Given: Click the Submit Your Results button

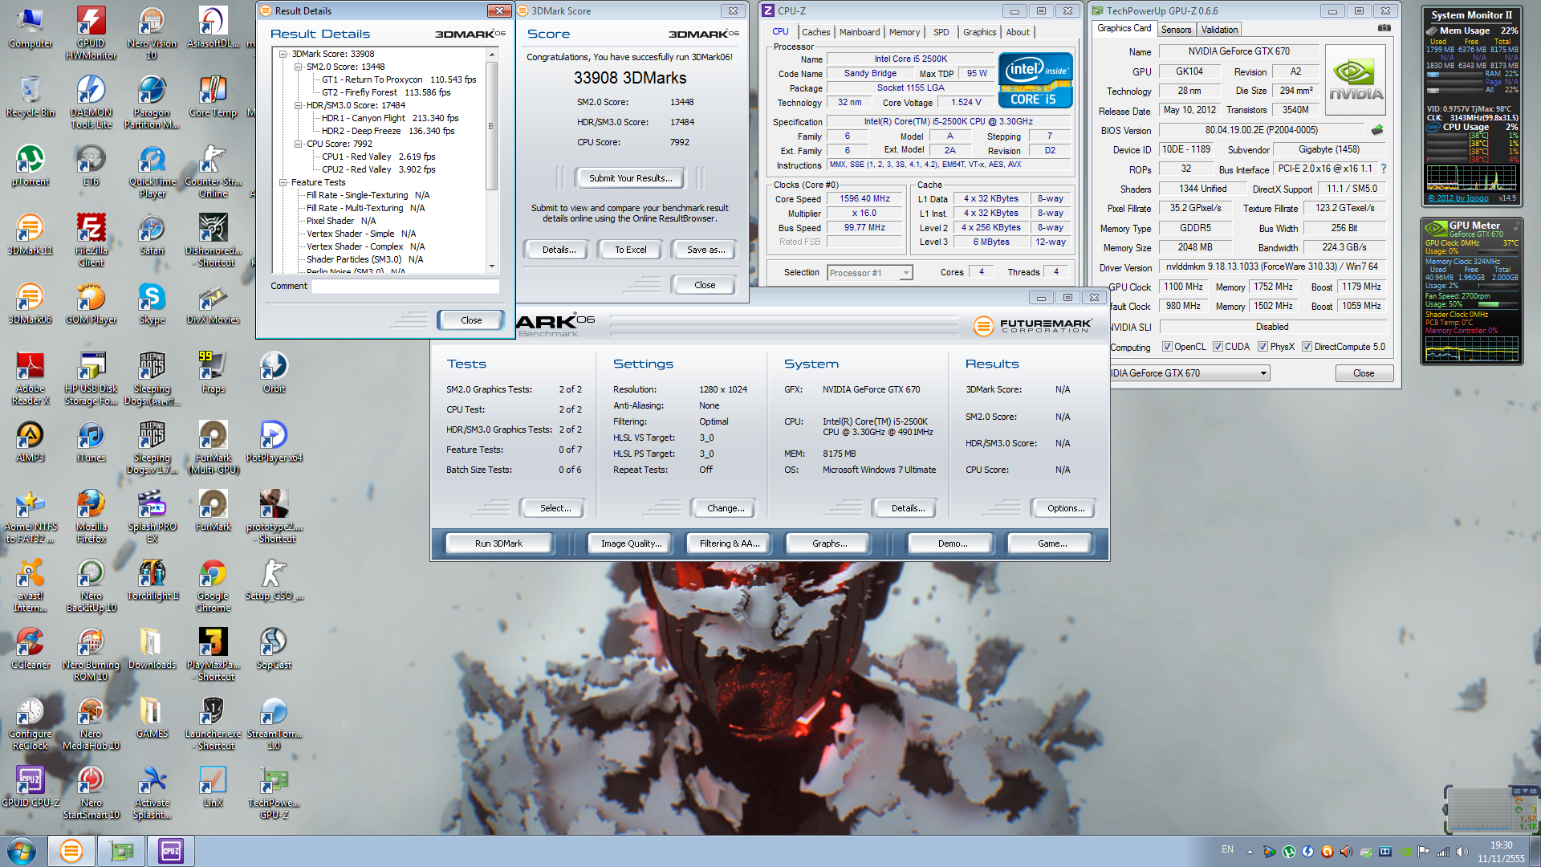Looking at the screenshot, I should [630, 178].
